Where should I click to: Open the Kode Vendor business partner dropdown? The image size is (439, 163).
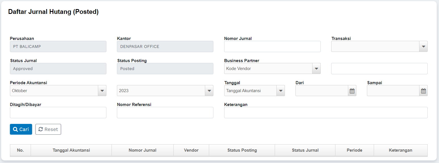pyautogui.click(x=316, y=69)
